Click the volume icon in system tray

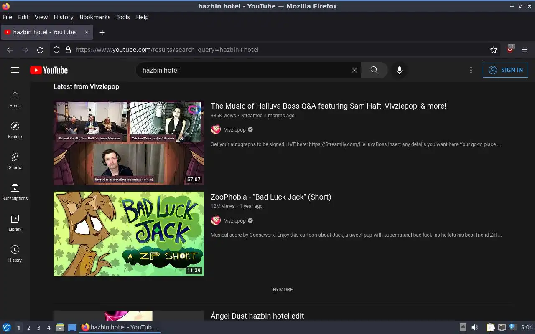point(475,327)
